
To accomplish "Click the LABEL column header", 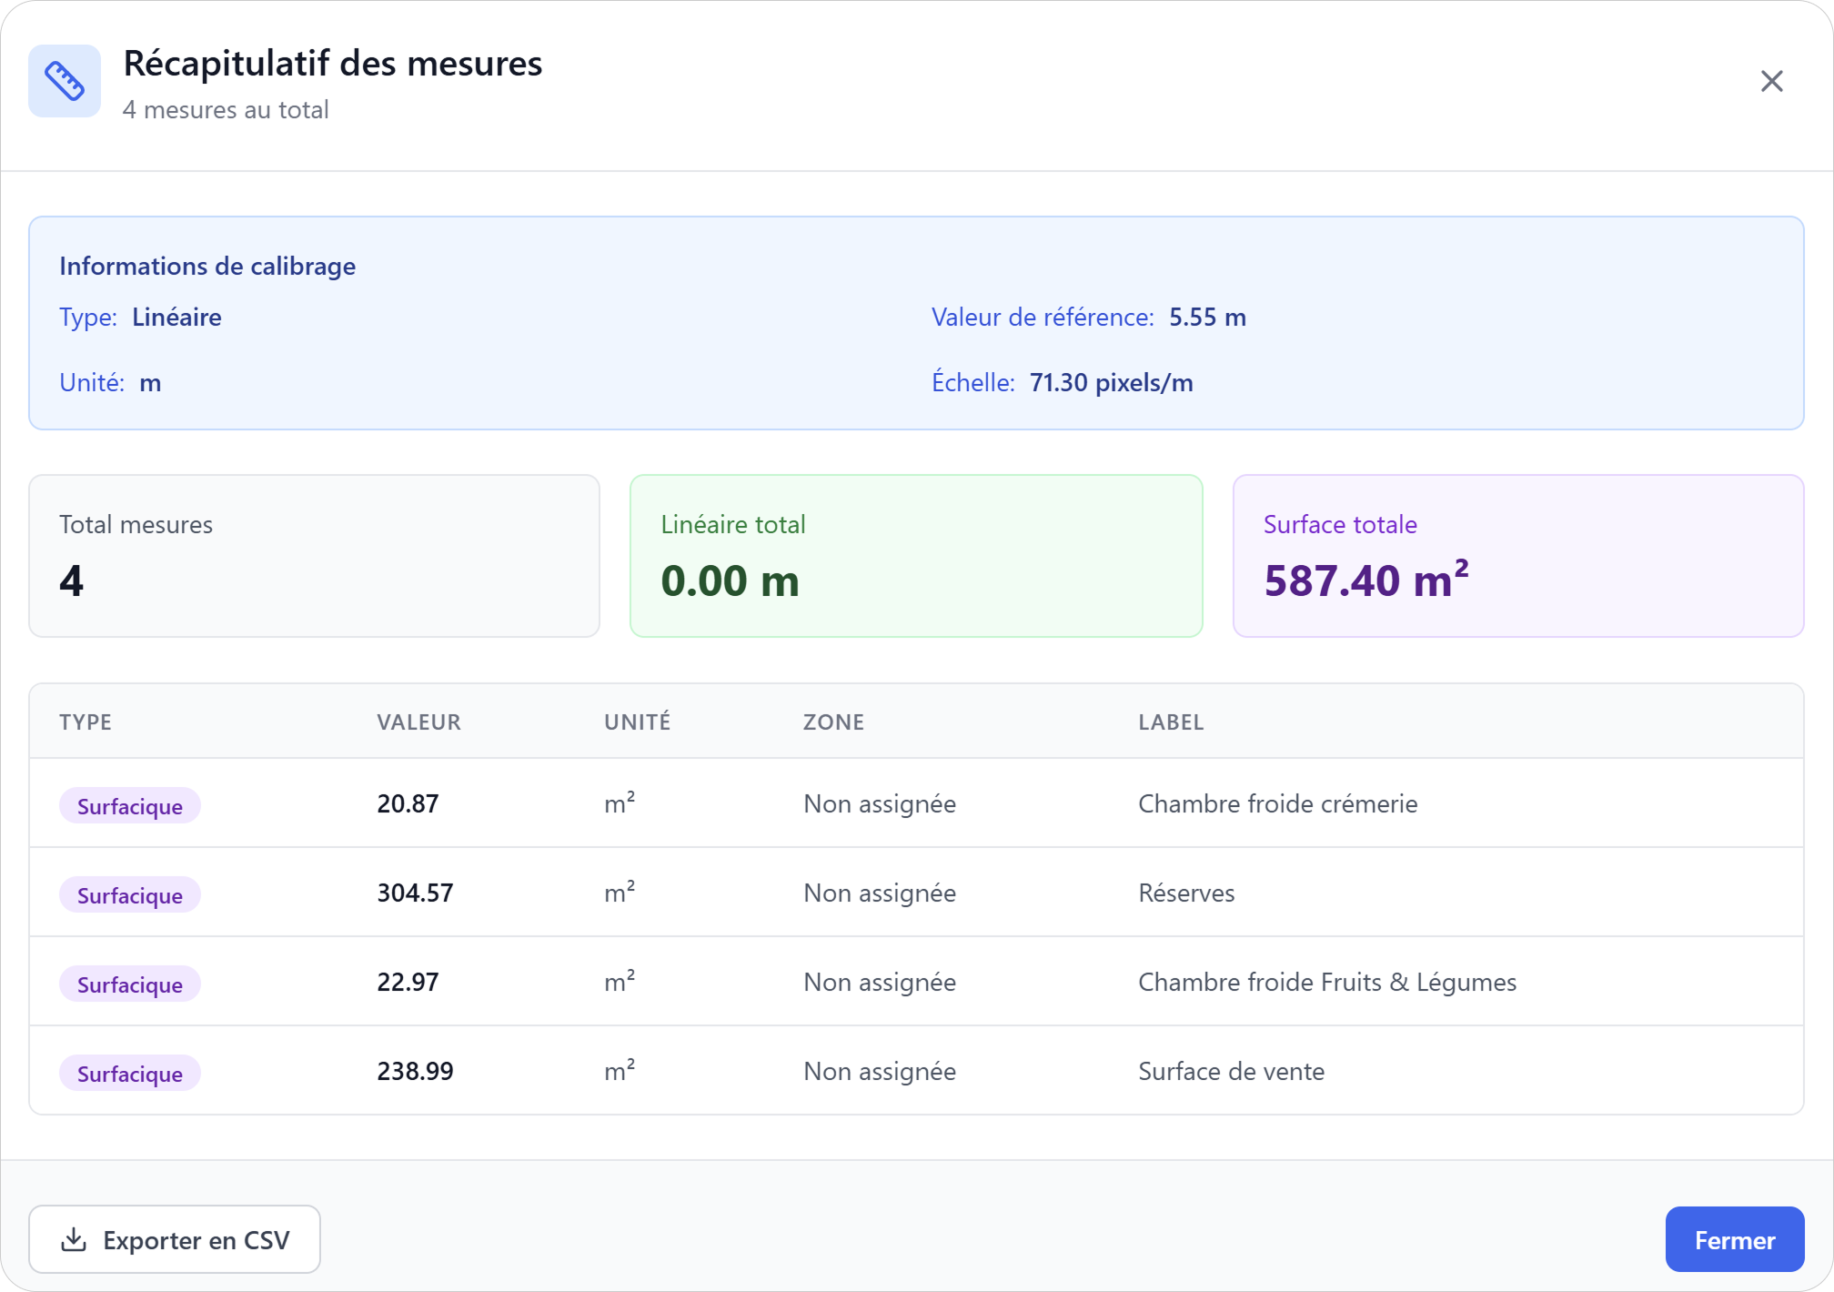I will [x=1171, y=722].
